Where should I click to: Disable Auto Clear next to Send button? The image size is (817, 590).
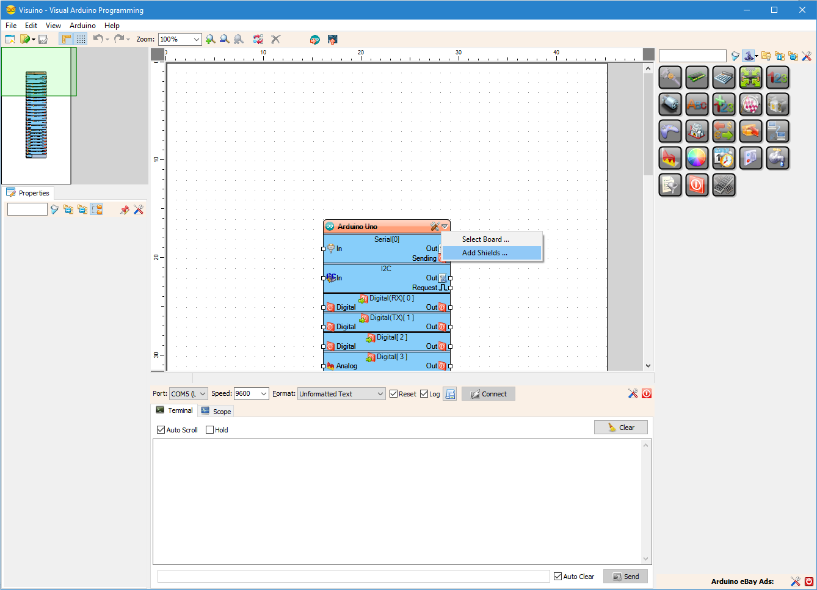tap(557, 576)
